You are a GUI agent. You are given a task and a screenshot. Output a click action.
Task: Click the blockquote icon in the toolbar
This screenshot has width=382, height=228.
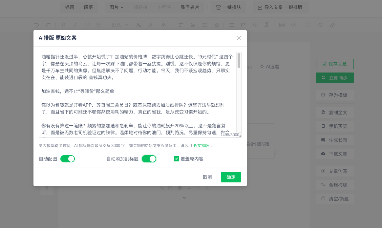[243, 25]
